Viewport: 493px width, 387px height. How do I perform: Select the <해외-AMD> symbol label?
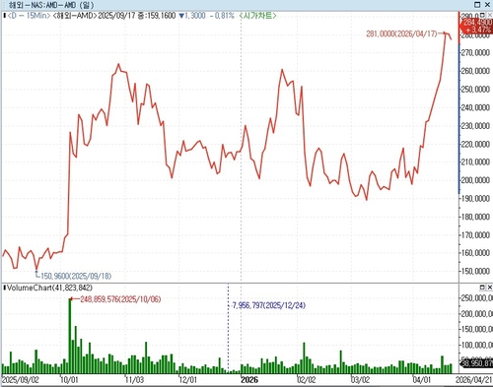pyautogui.click(x=75, y=16)
